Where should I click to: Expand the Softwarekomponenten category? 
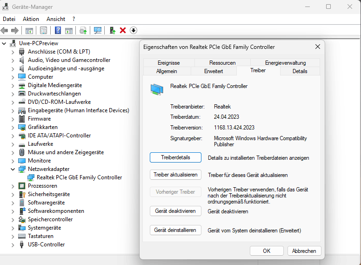pos(13,211)
